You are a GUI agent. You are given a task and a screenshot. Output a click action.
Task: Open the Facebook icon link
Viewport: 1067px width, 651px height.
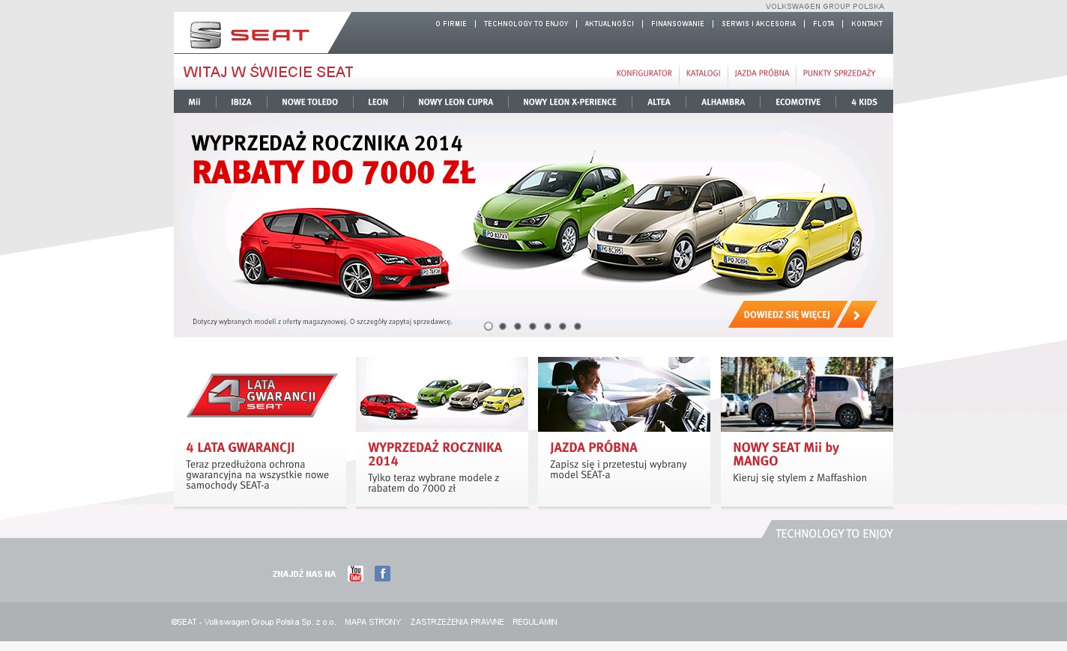382,574
